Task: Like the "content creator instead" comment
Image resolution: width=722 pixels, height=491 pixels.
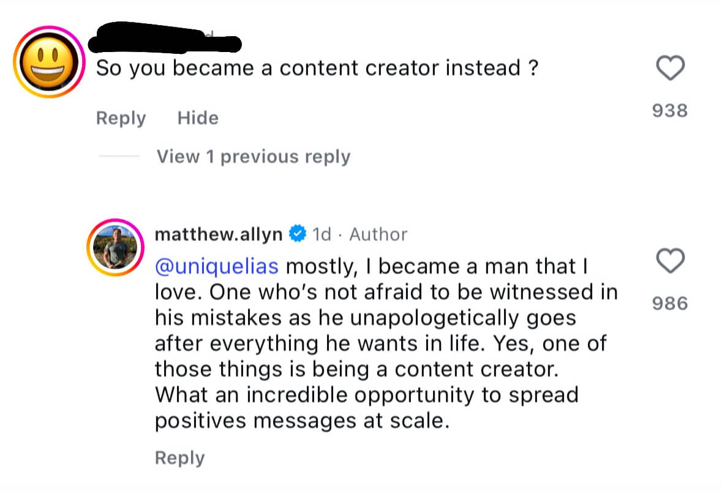Action: [670, 67]
